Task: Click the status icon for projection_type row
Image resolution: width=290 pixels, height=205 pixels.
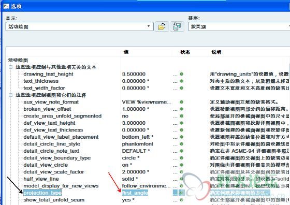Action: click(182, 193)
